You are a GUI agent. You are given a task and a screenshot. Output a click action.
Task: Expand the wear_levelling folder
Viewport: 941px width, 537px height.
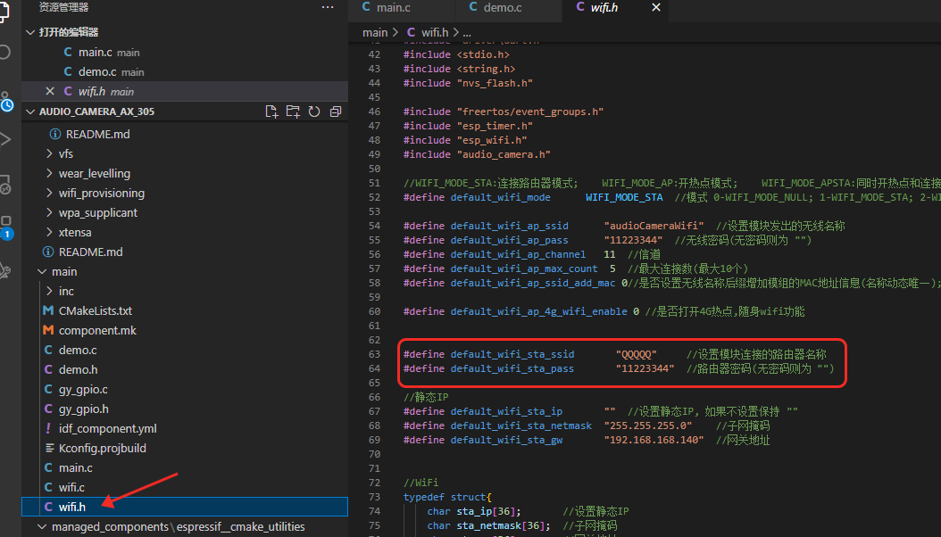(49, 174)
